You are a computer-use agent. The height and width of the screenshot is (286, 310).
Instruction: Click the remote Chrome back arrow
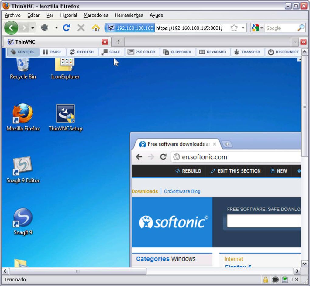tap(139, 157)
